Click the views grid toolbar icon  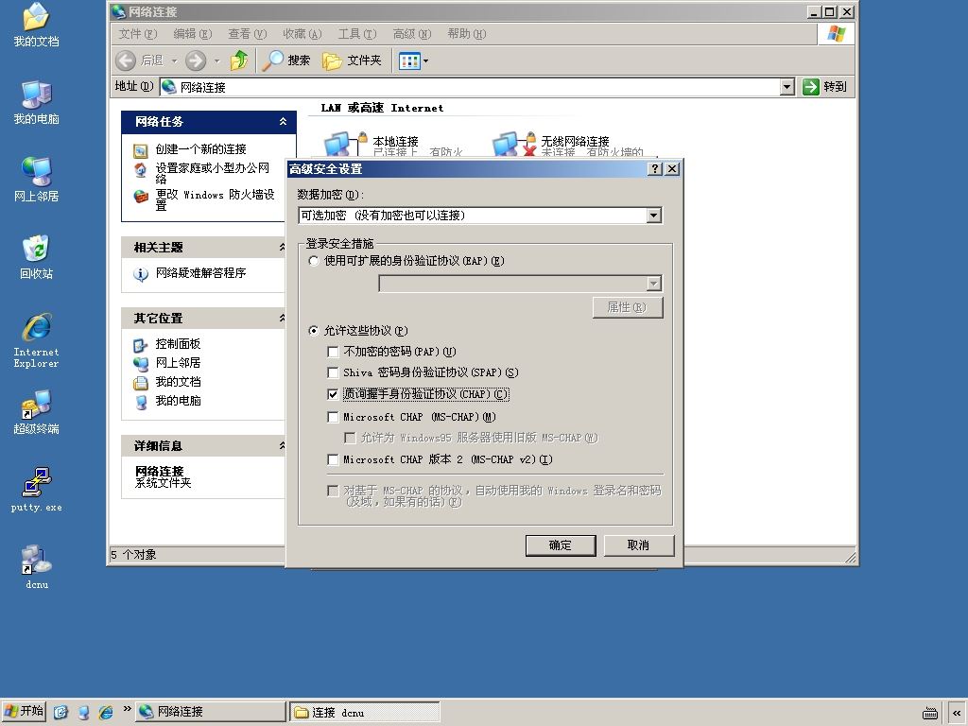(409, 60)
